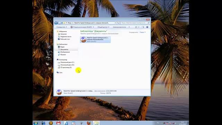Open the Папка arrange-by dropdown
Image resolution: width=222 pixels, height=125 pixels.
(143, 32)
